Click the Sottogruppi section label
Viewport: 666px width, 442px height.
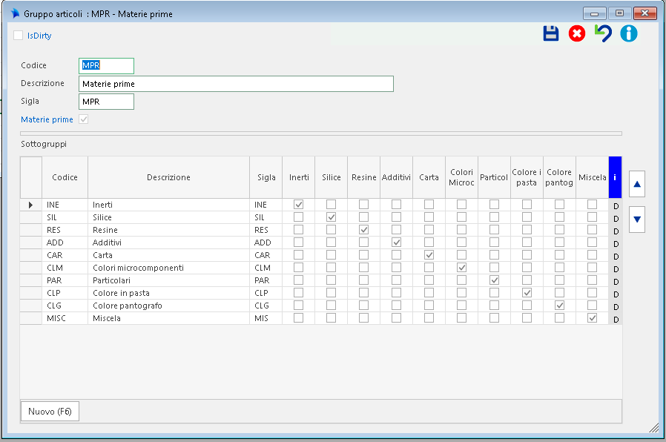point(44,144)
